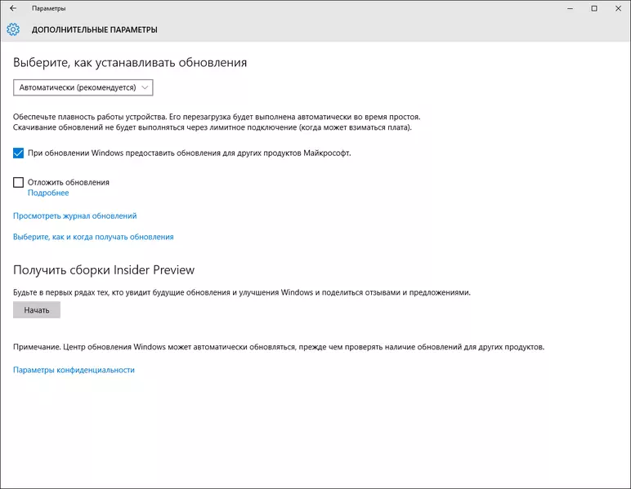This screenshot has width=631, height=489.
Task: Open Параметры конфиденциальности link
Action: pos(74,370)
